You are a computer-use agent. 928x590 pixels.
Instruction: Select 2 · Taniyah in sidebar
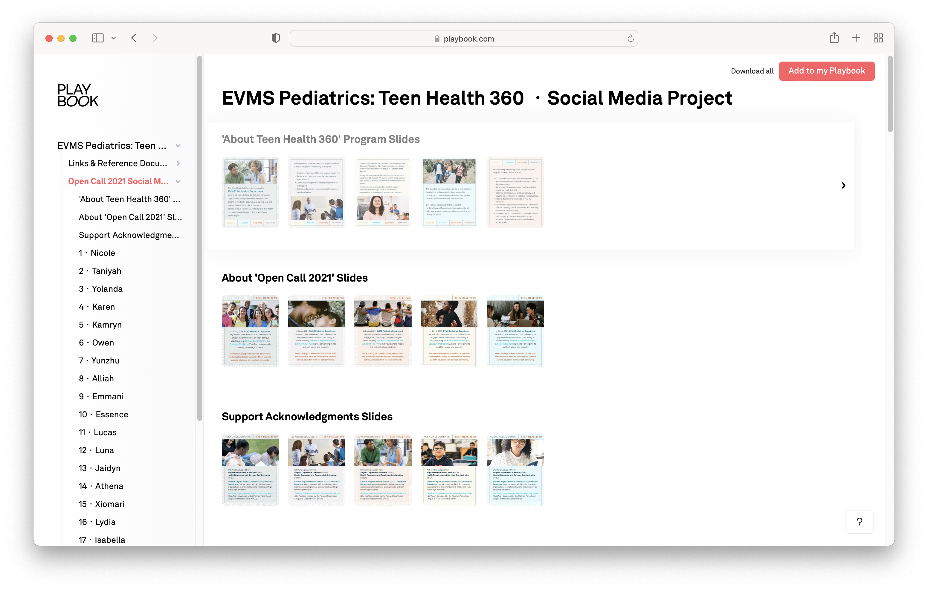(x=100, y=271)
